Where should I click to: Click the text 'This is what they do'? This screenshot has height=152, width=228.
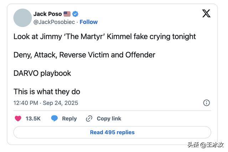coord(47,91)
